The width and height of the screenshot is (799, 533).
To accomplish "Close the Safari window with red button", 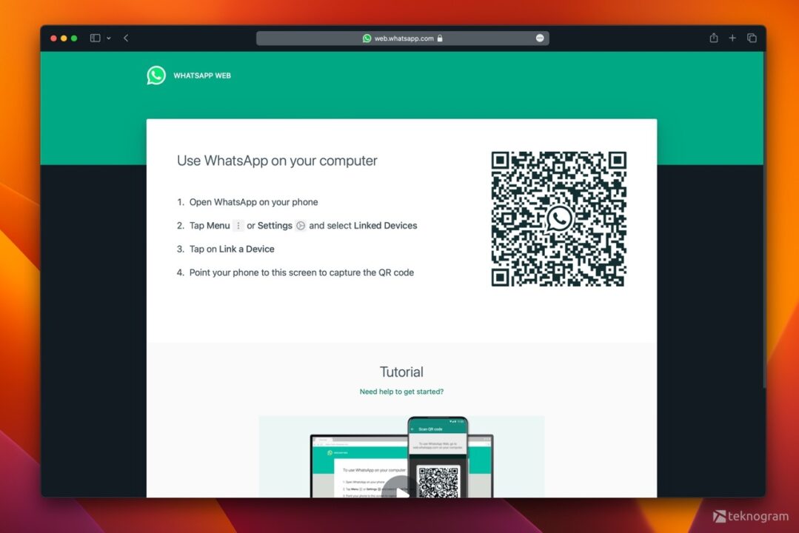I will tap(53, 38).
